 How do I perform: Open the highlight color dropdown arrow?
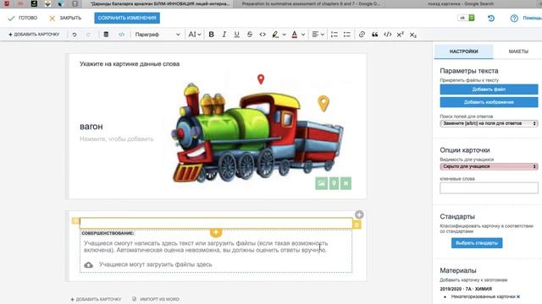coord(285,35)
